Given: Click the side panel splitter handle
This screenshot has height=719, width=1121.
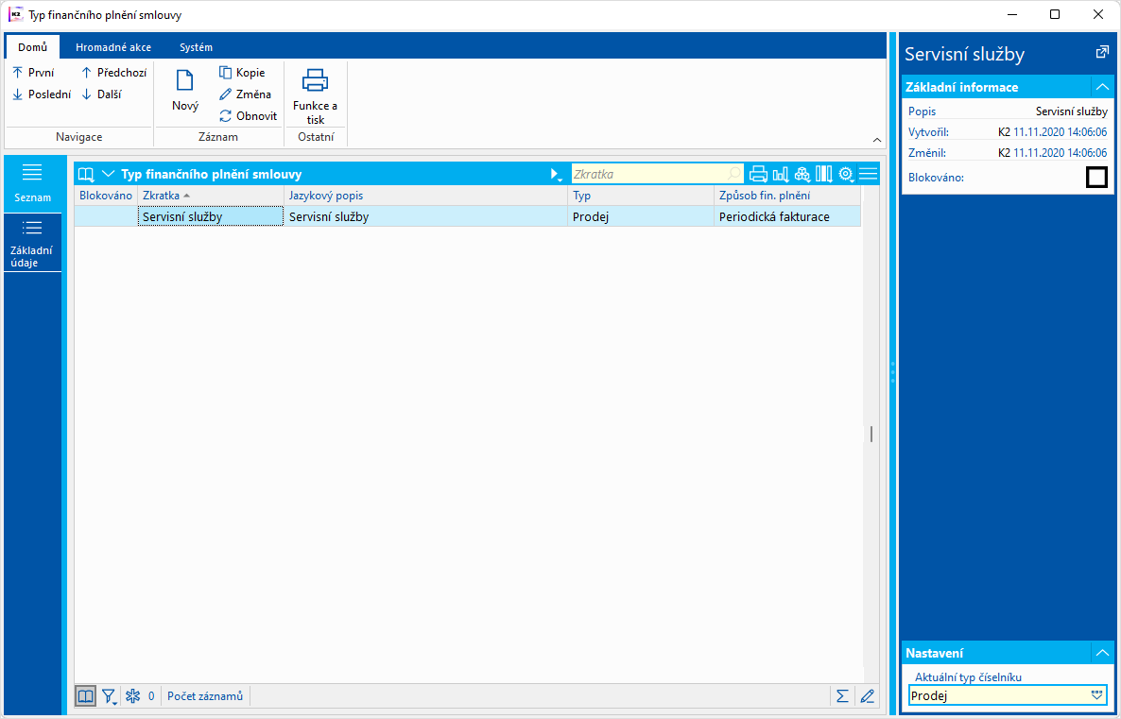Looking at the screenshot, I should [x=893, y=372].
